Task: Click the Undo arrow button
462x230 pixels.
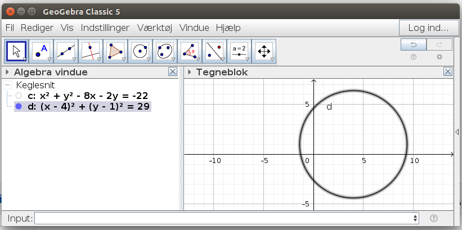Action: point(414,44)
